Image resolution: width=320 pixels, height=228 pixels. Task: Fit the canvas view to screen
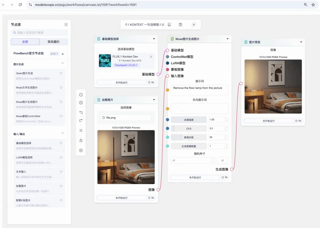(81, 130)
